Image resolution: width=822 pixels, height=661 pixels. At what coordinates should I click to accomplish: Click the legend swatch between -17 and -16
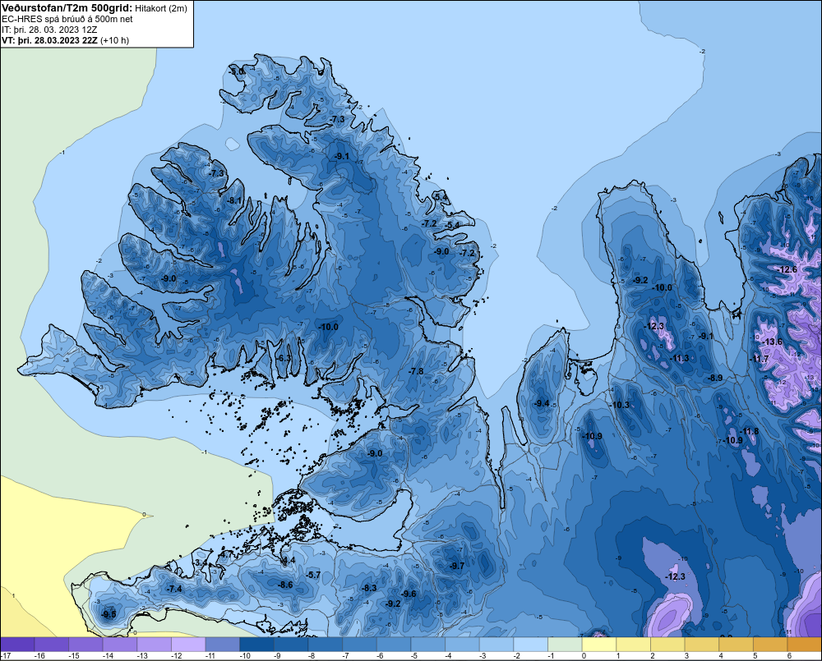[x=17, y=644]
